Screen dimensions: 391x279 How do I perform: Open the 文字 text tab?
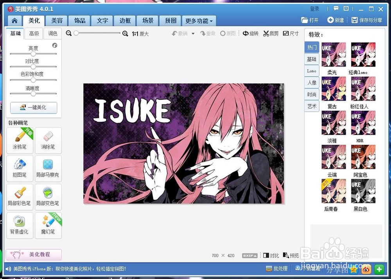[x=102, y=20]
